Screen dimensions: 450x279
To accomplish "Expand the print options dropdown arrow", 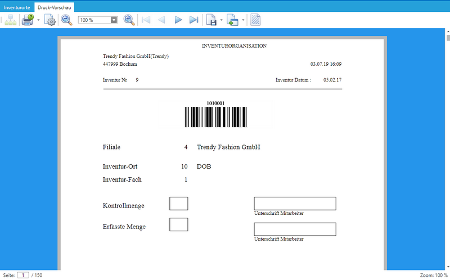I will click(38, 20).
